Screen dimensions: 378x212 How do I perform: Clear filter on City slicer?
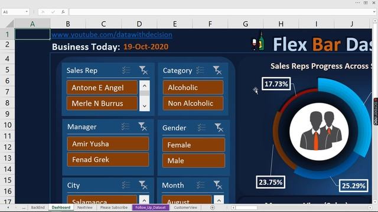tap(143, 185)
